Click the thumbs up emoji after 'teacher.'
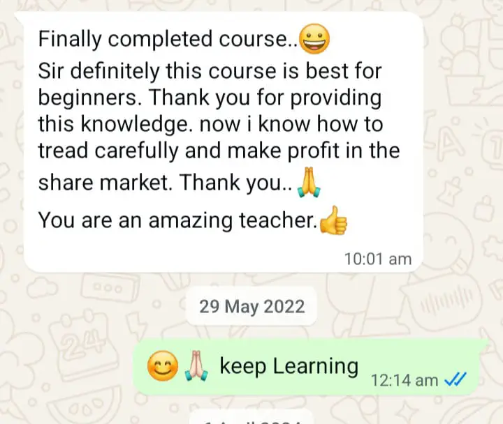This screenshot has width=503, height=424. coord(334,220)
